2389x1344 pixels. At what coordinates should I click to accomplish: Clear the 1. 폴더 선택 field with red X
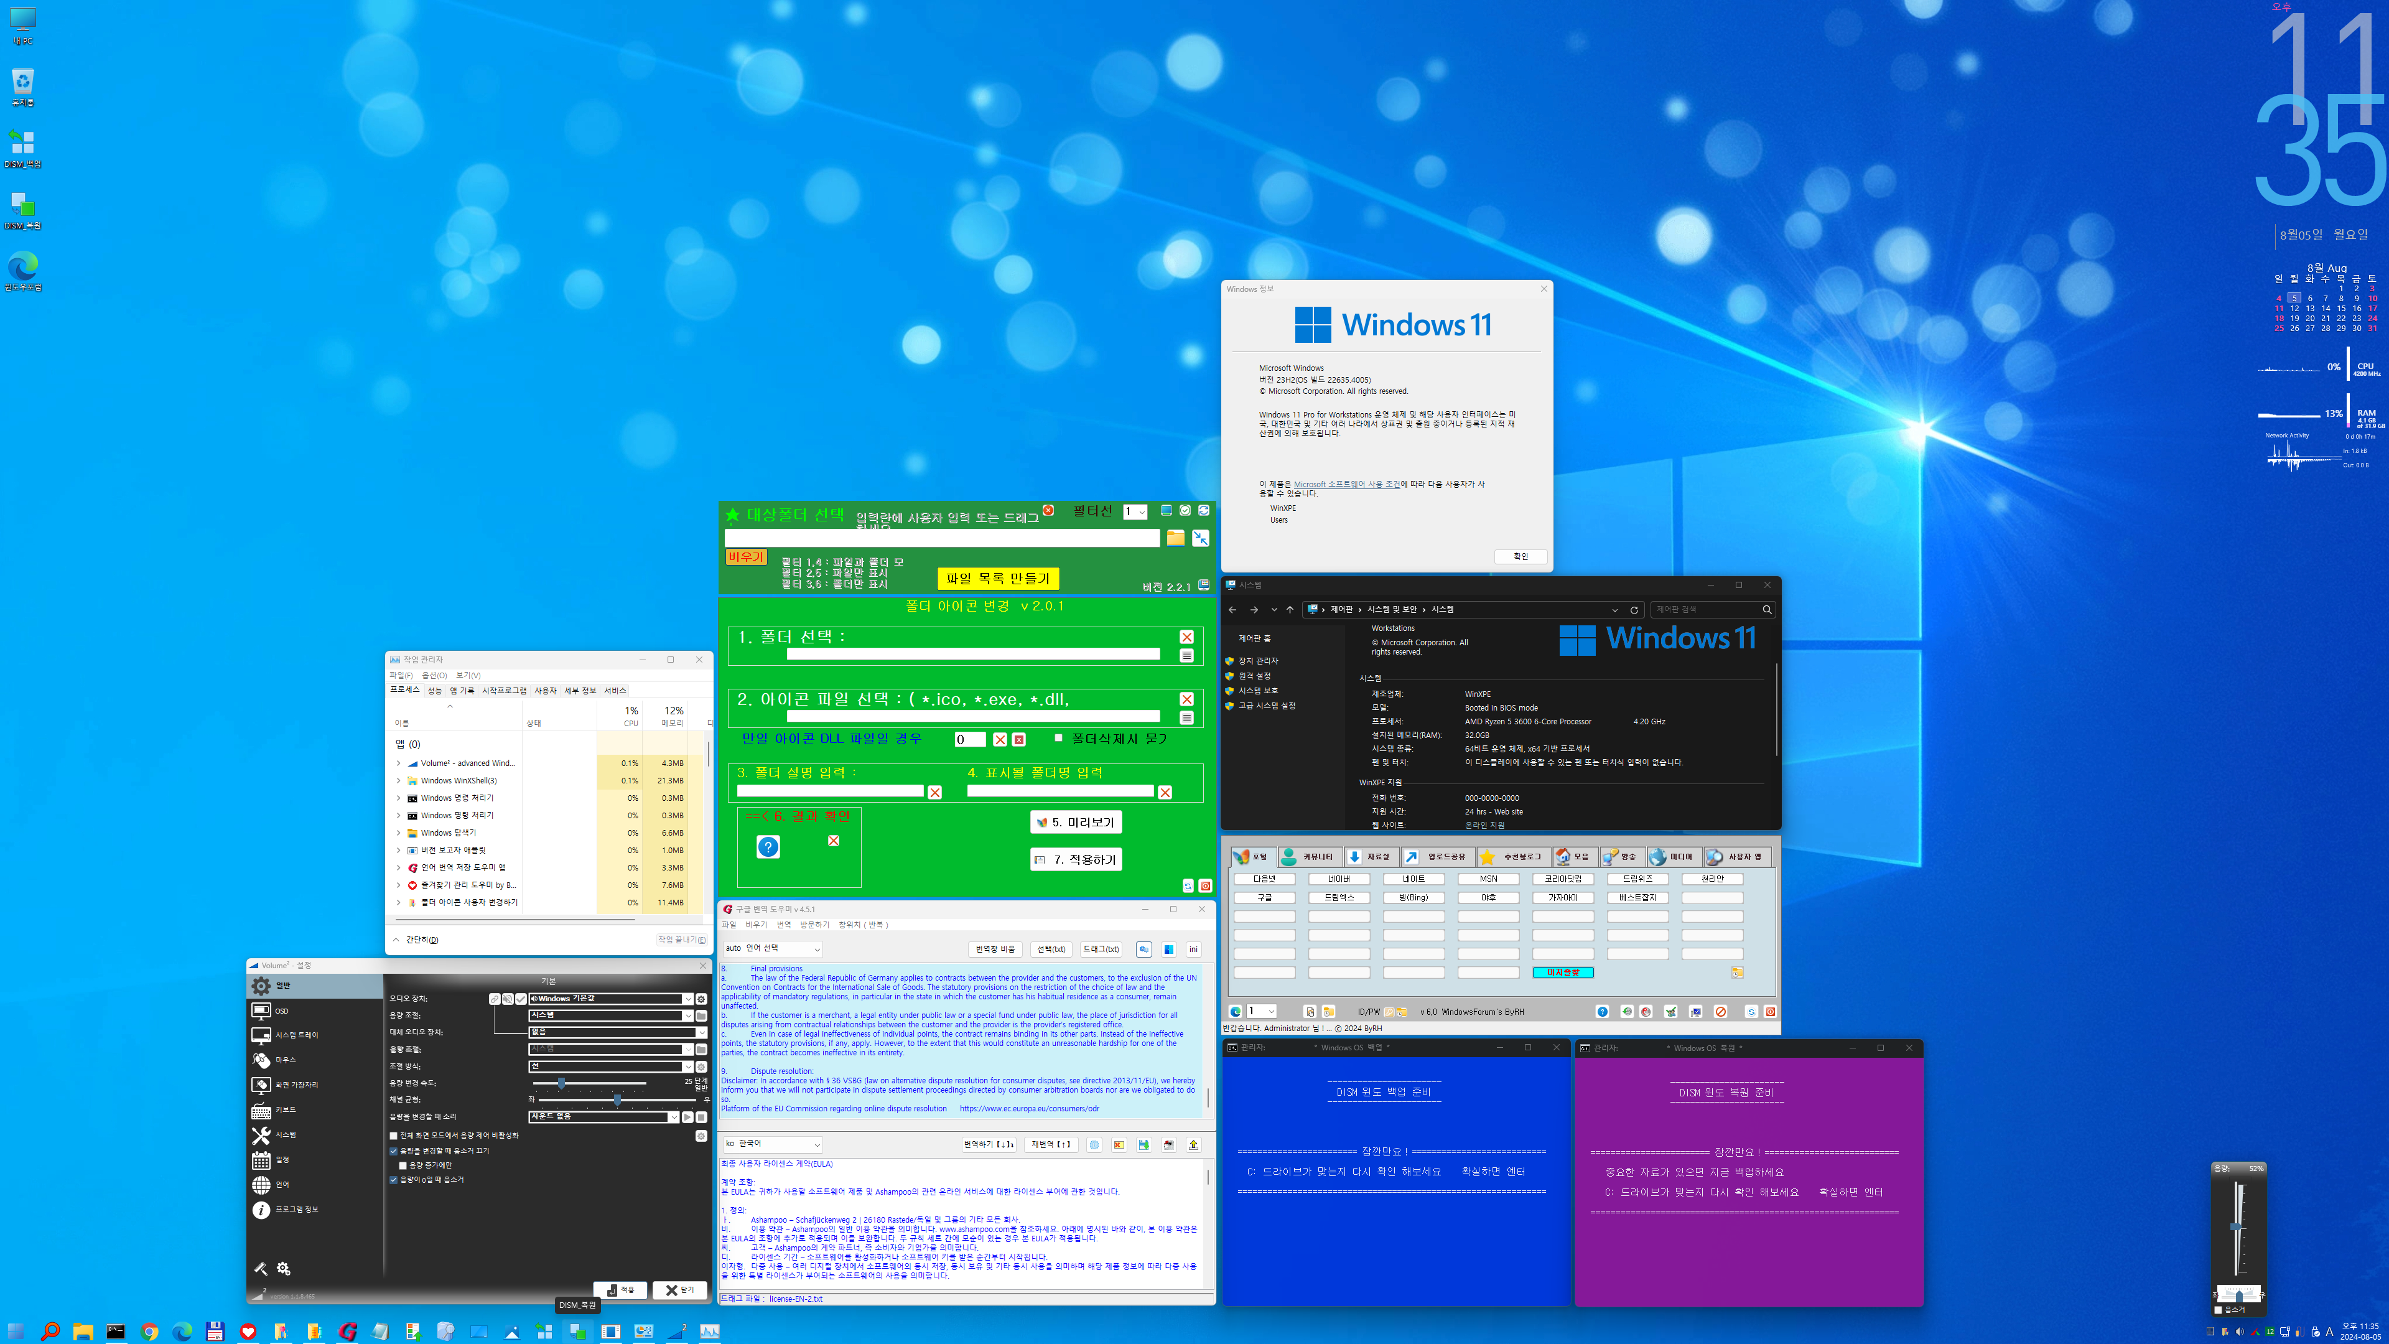[x=1186, y=637]
